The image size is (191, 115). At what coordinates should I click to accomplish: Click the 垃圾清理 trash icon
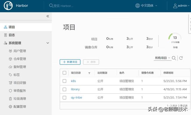point(10,99)
